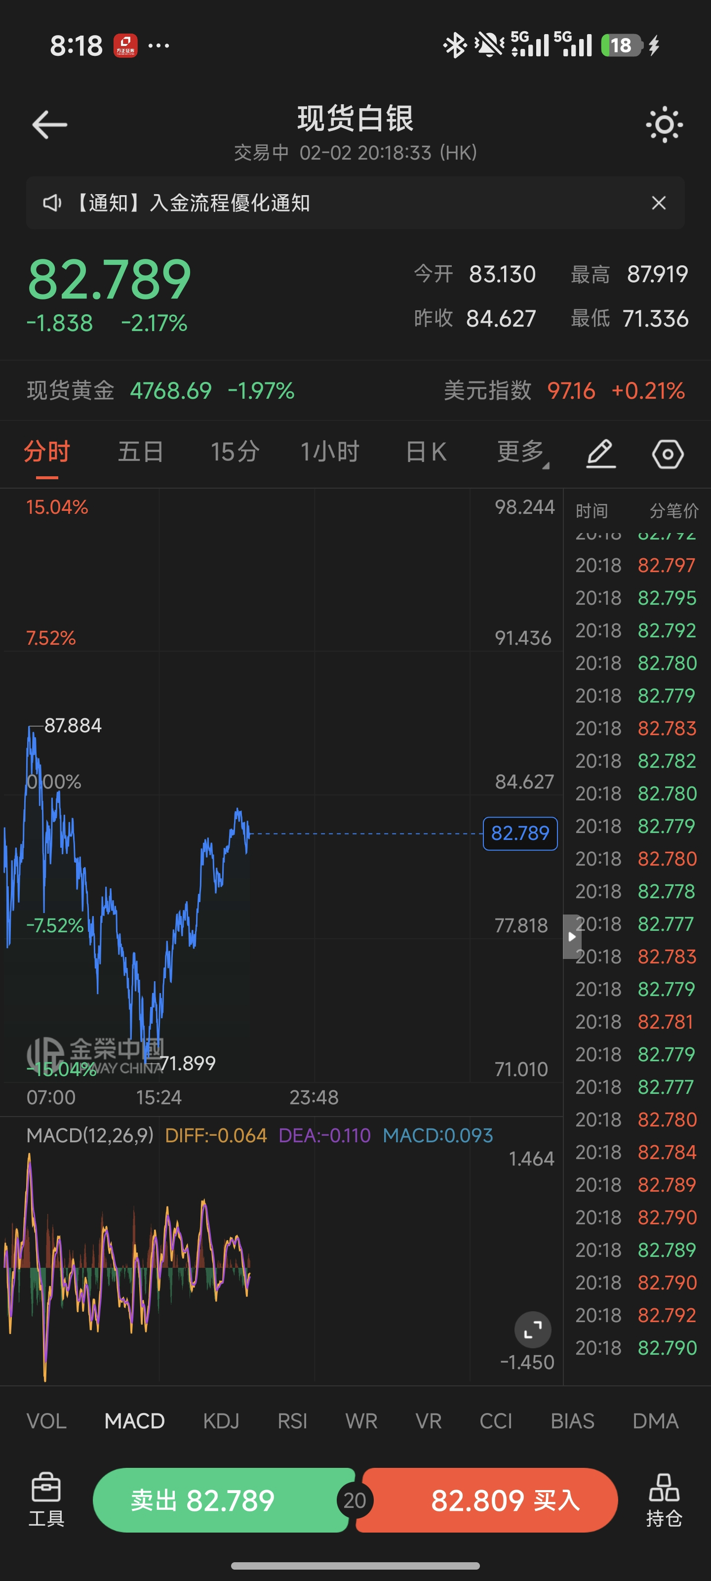Toggle the light/dark theme sun icon

coord(665,125)
